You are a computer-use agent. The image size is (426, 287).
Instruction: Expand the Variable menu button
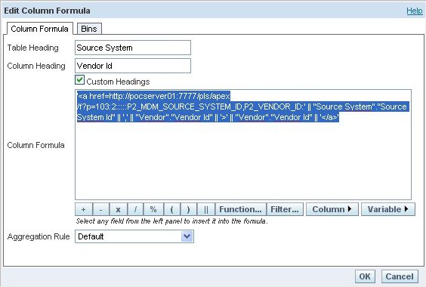pyautogui.click(x=388, y=209)
